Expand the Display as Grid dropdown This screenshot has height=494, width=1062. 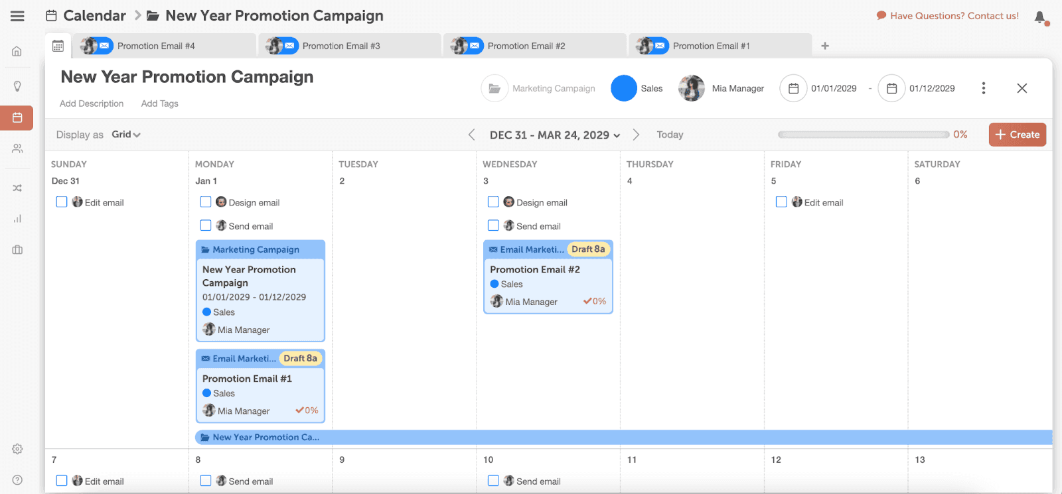(126, 135)
